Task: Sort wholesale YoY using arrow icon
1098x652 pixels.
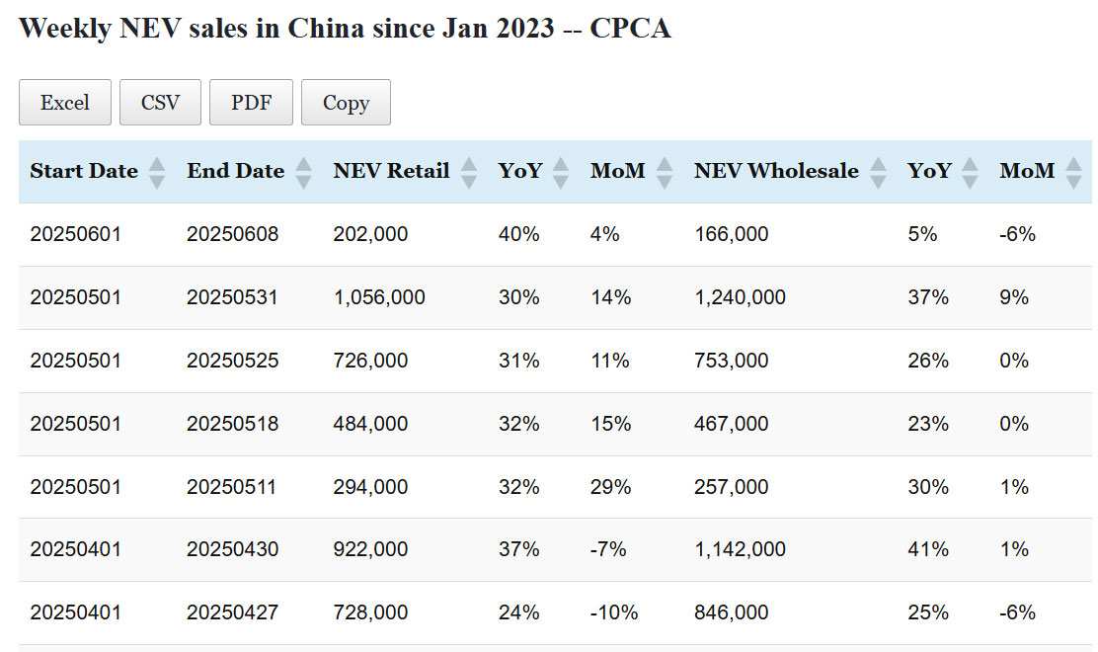Action: pos(970,172)
